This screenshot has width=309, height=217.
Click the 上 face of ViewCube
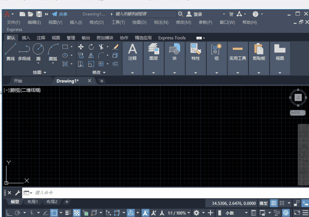point(298,97)
